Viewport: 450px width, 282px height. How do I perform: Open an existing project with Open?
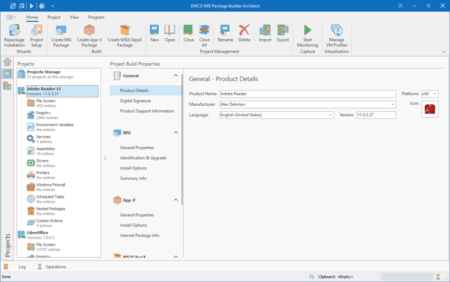[x=169, y=34]
